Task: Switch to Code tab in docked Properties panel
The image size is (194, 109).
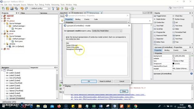Action: coord(185,50)
